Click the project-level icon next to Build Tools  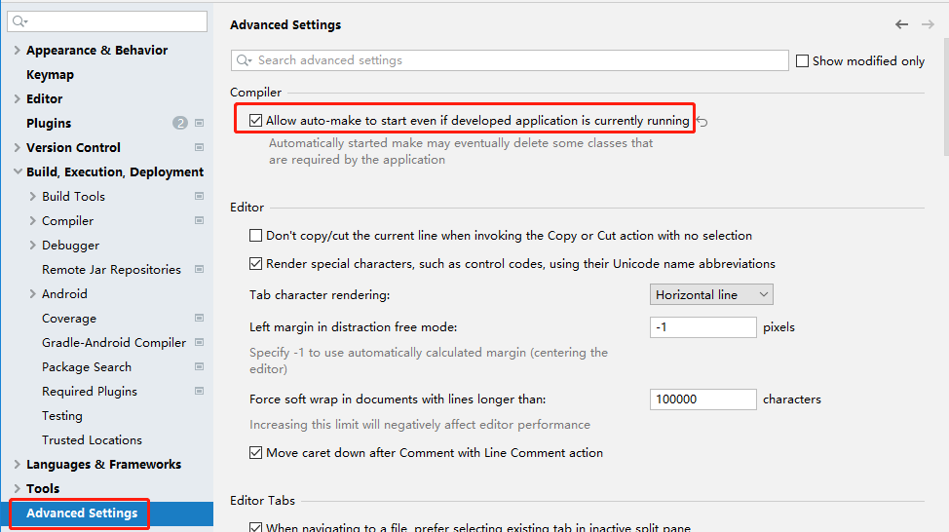pyautogui.click(x=199, y=196)
